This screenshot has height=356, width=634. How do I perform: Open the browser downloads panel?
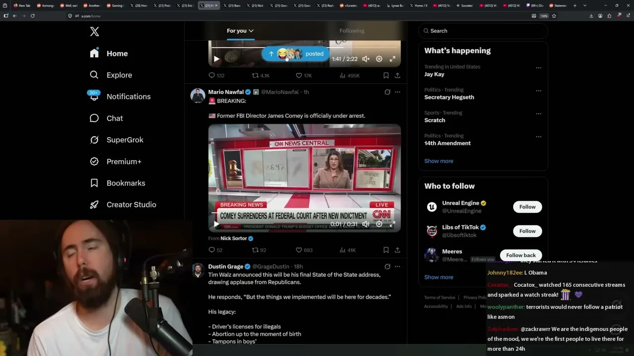tap(591, 16)
